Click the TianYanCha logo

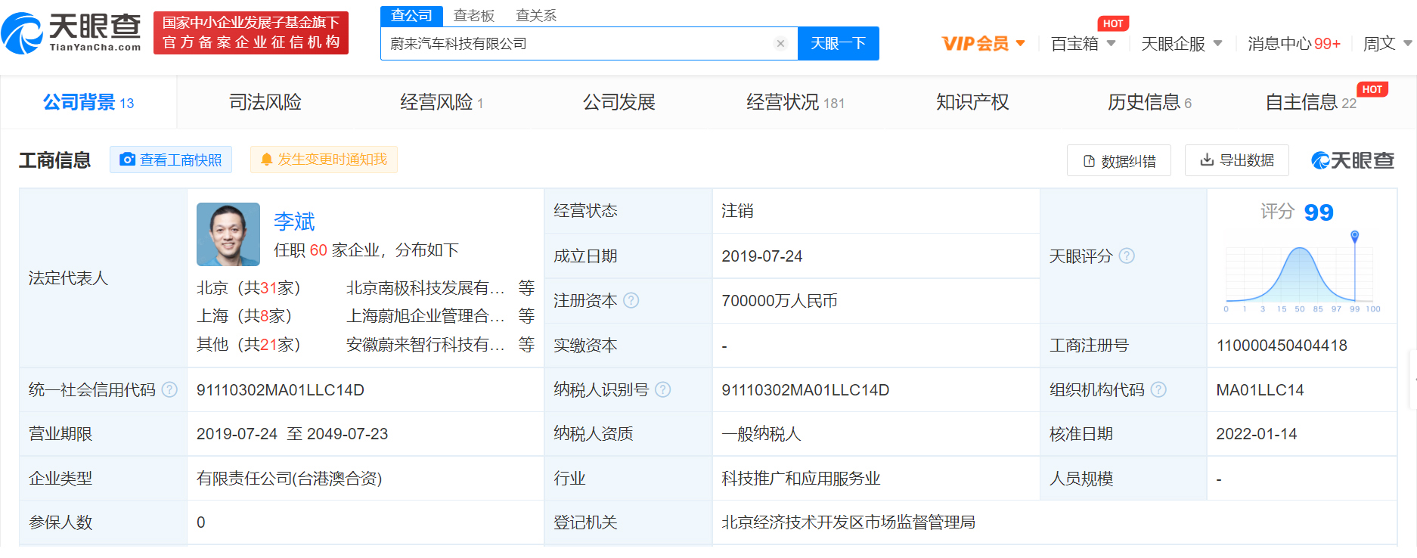(72, 33)
